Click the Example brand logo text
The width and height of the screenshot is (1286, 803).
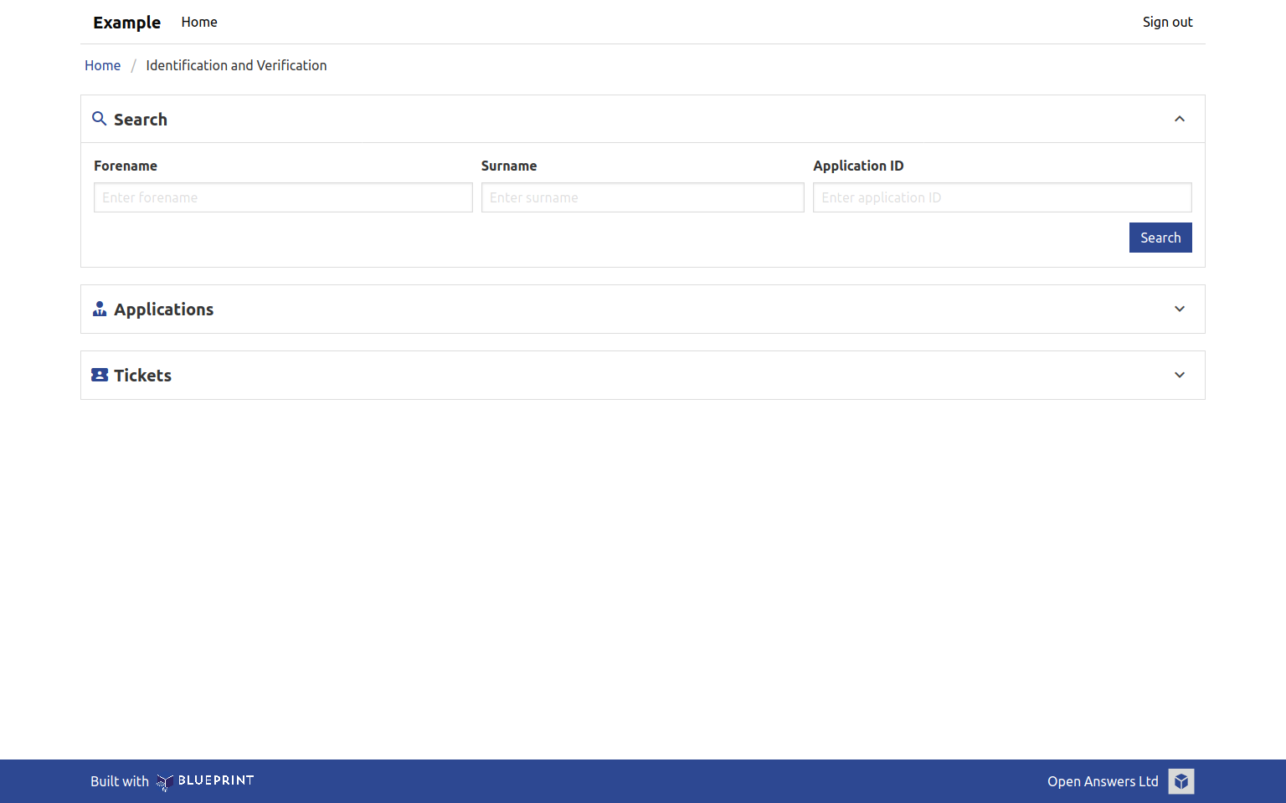pyautogui.click(x=126, y=22)
